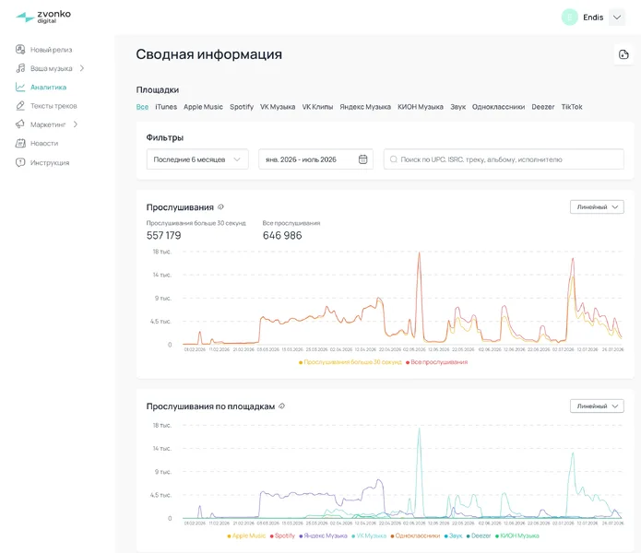Click the Endis user avatar

pyautogui.click(x=569, y=18)
